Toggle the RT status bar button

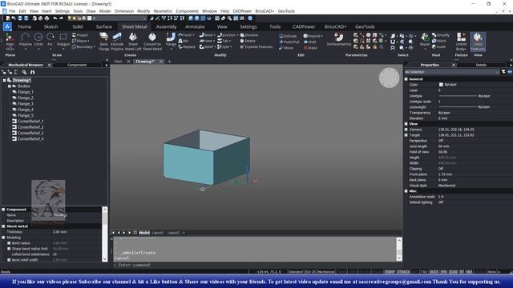(x=462, y=272)
